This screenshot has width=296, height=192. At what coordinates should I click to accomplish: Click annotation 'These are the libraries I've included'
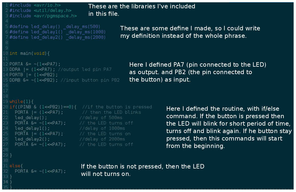click(x=141, y=7)
